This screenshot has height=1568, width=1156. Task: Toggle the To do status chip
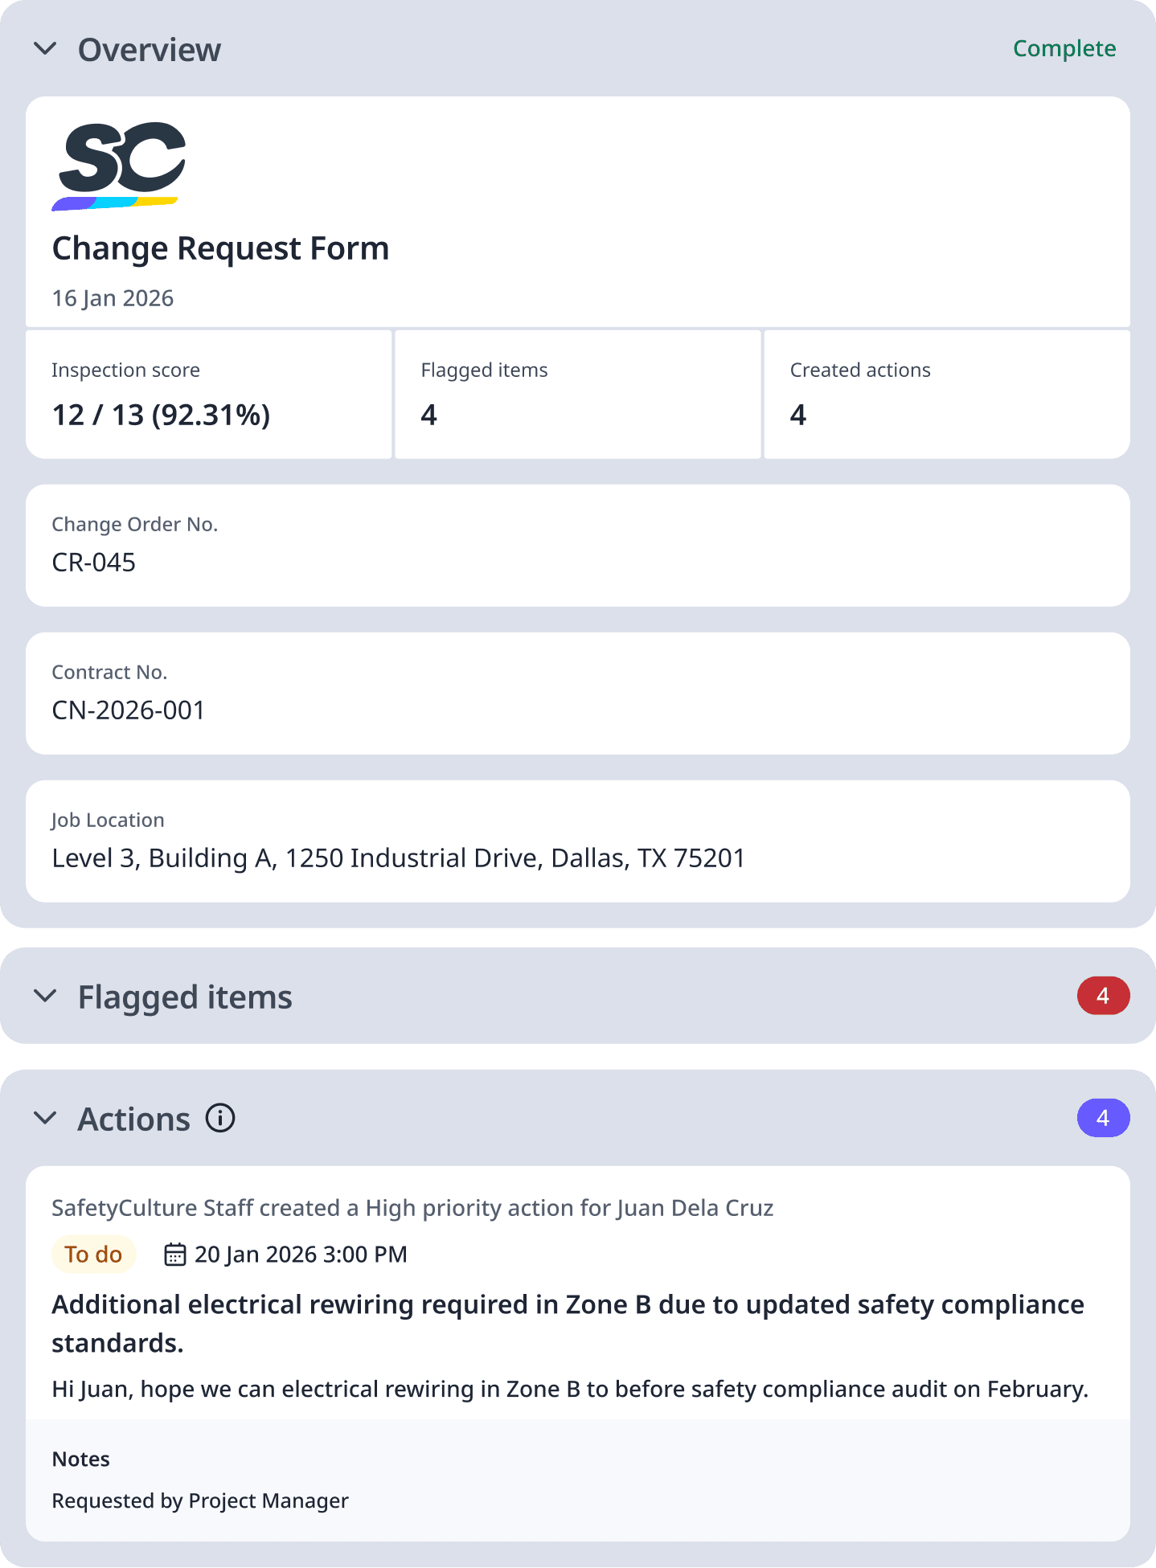pos(93,1254)
